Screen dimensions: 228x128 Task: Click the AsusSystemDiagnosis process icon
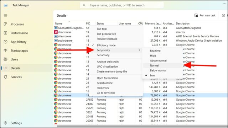coord(56,28)
